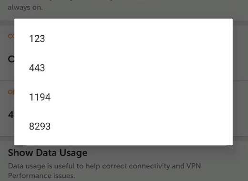
Task: Tap the 'always on.' description line
Action: (x=25, y=7)
